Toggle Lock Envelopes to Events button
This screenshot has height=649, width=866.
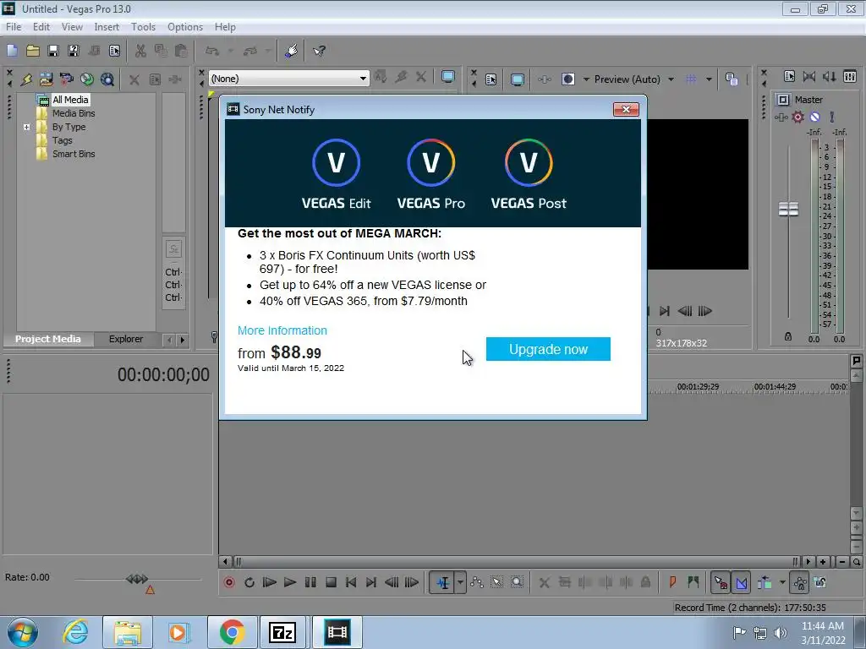coord(800,582)
